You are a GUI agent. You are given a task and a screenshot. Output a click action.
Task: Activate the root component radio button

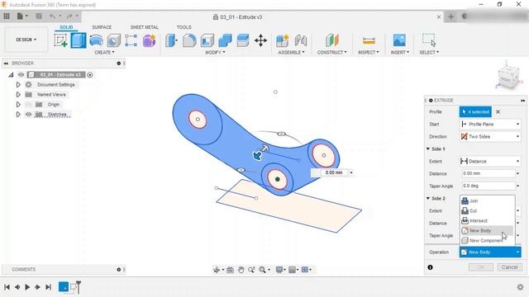90,75
